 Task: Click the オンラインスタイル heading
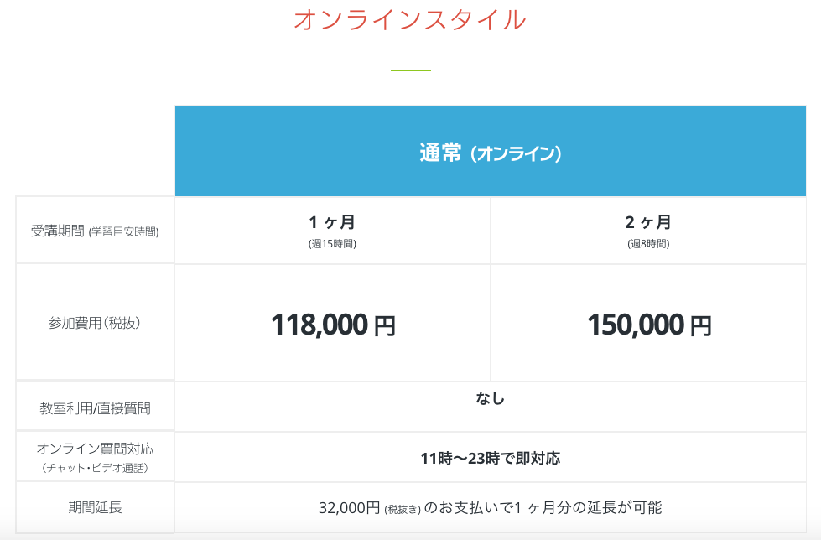(x=410, y=20)
